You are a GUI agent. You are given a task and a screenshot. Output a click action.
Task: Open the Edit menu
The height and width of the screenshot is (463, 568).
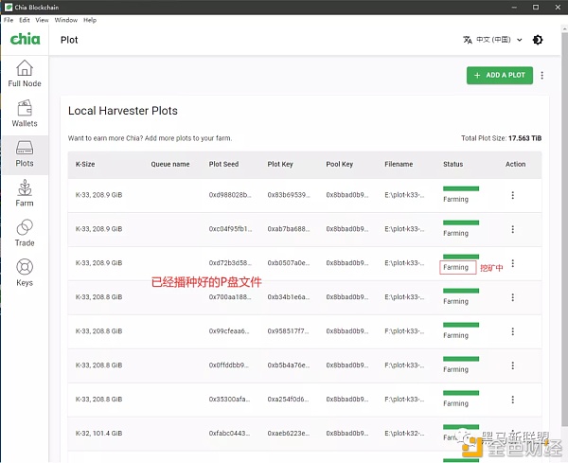(x=25, y=20)
